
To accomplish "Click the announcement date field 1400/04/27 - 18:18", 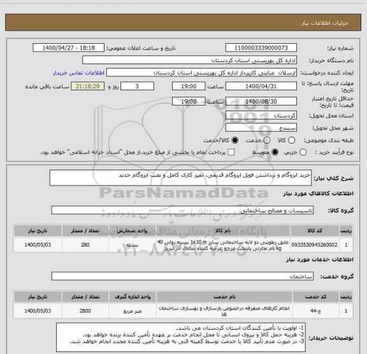I will click(x=69, y=48).
